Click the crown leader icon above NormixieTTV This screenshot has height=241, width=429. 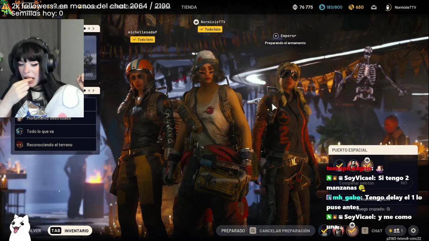[196, 22]
